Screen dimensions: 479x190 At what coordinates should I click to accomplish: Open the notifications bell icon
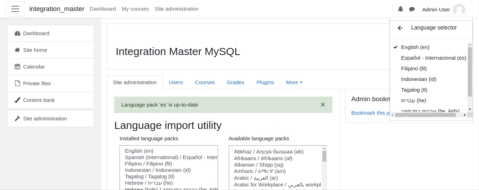[x=400, y=9]
